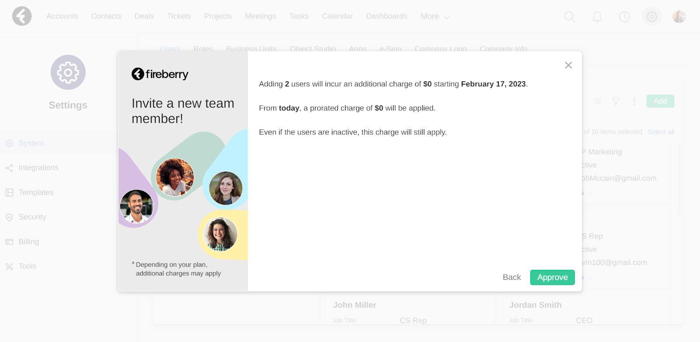Select Billing in the settings sidebar
Viewport: 700px width, 342px height.
click(x=29, y=242)
